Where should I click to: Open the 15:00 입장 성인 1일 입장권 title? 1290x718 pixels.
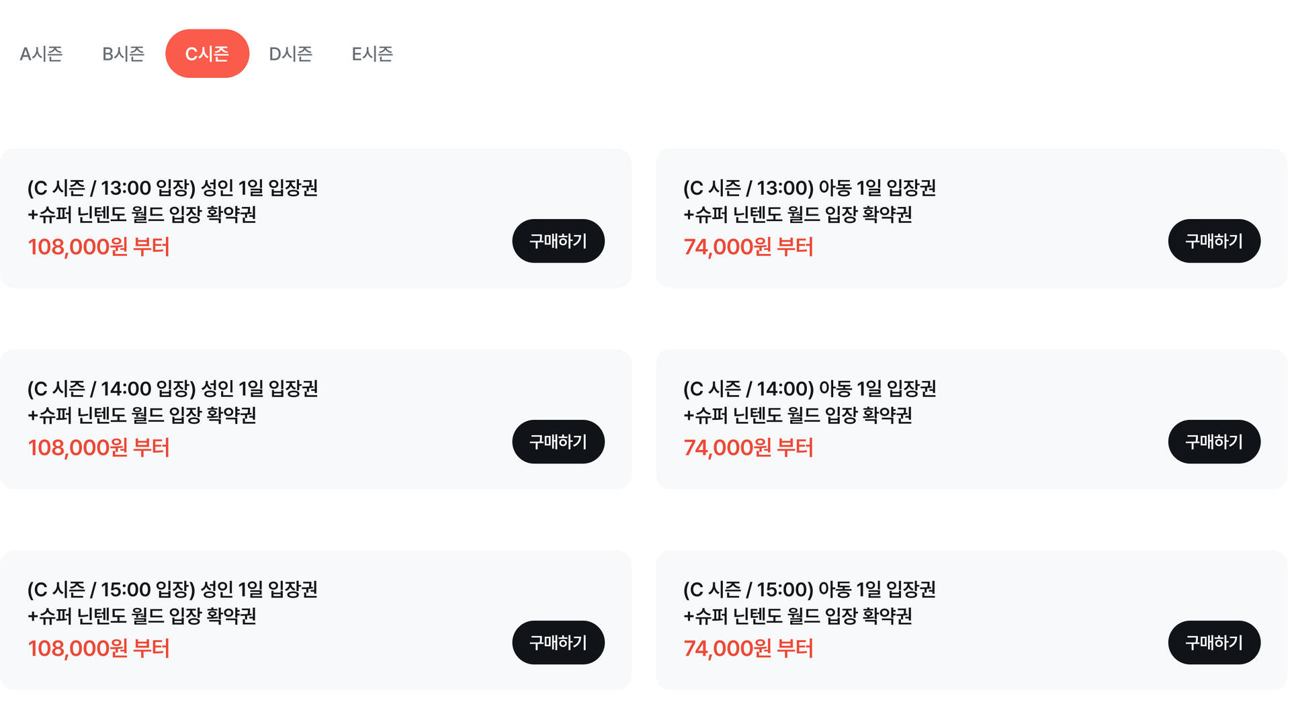click(x=173, y=602)
